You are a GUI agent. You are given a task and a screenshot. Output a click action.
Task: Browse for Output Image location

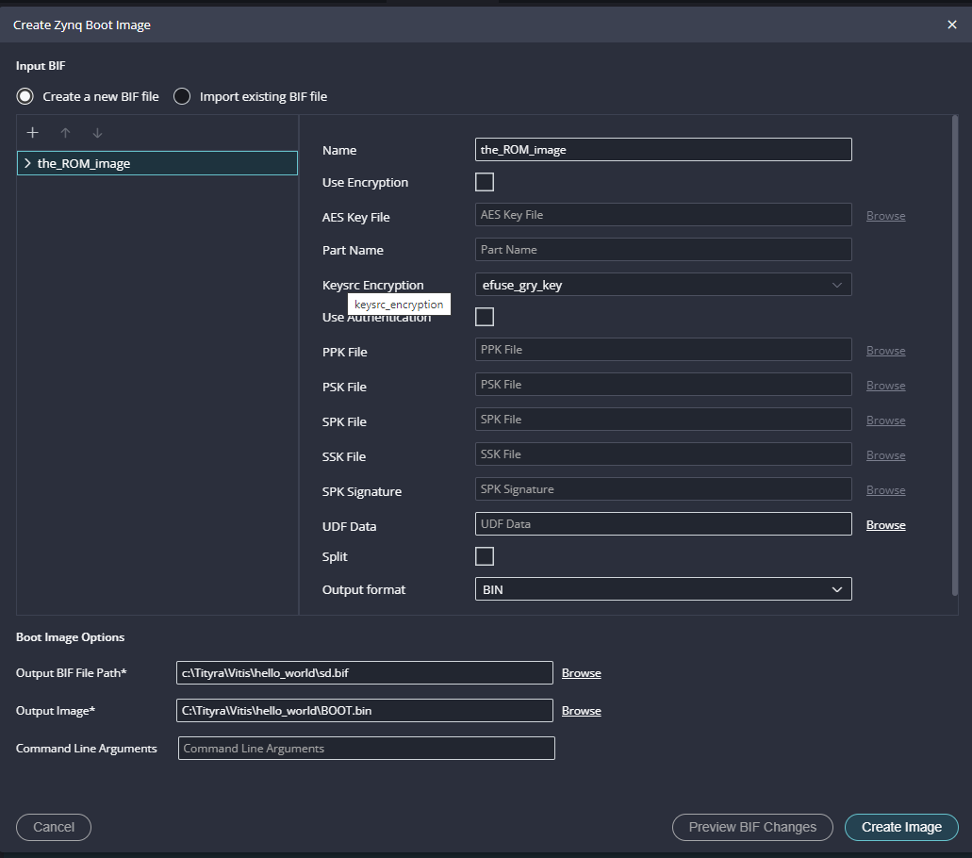581,711
